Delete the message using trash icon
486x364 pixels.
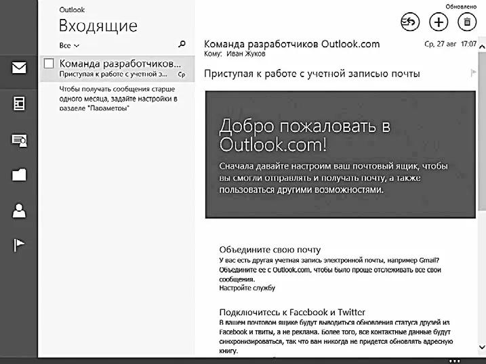(x=466, y=22)
